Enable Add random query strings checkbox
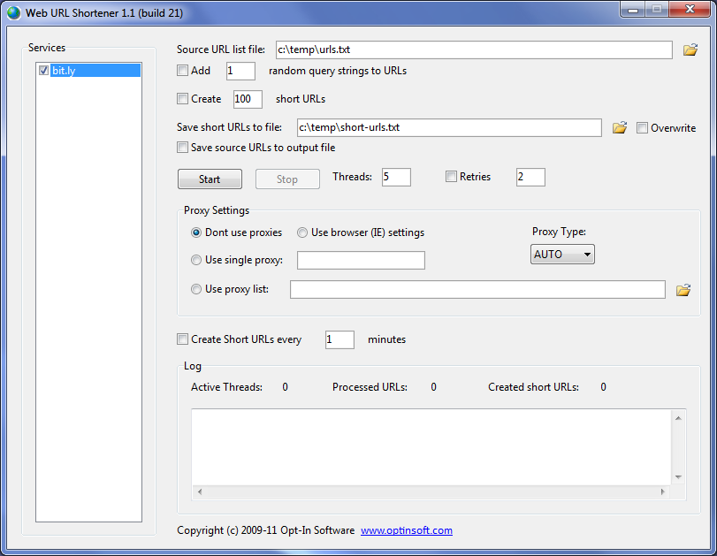Screen dimensions: 717x556 pyautogui.click(x=182, y=71)
